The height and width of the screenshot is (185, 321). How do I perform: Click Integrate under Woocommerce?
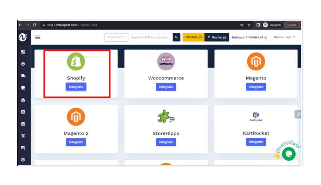166,87
